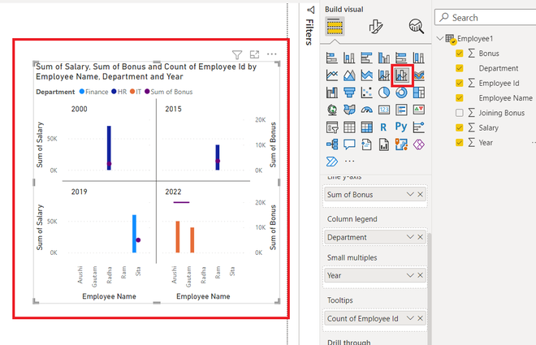Select the Decomposition tree visual
The width and height of the screenshot is (536, 345).
(331, 144)
